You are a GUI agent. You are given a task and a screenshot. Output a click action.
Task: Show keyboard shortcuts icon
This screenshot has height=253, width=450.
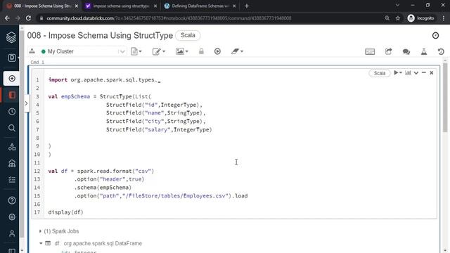[370, 51]
